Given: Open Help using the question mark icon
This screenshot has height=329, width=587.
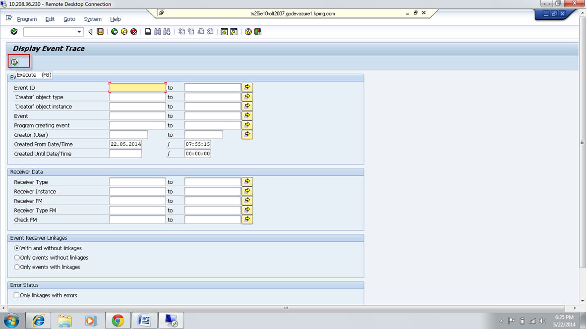Looking at the screenshot, I should (x=248, y=32).
